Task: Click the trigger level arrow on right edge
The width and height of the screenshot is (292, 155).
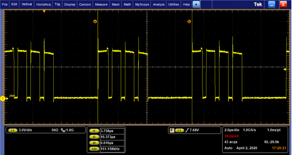Action: coord(285,69)
